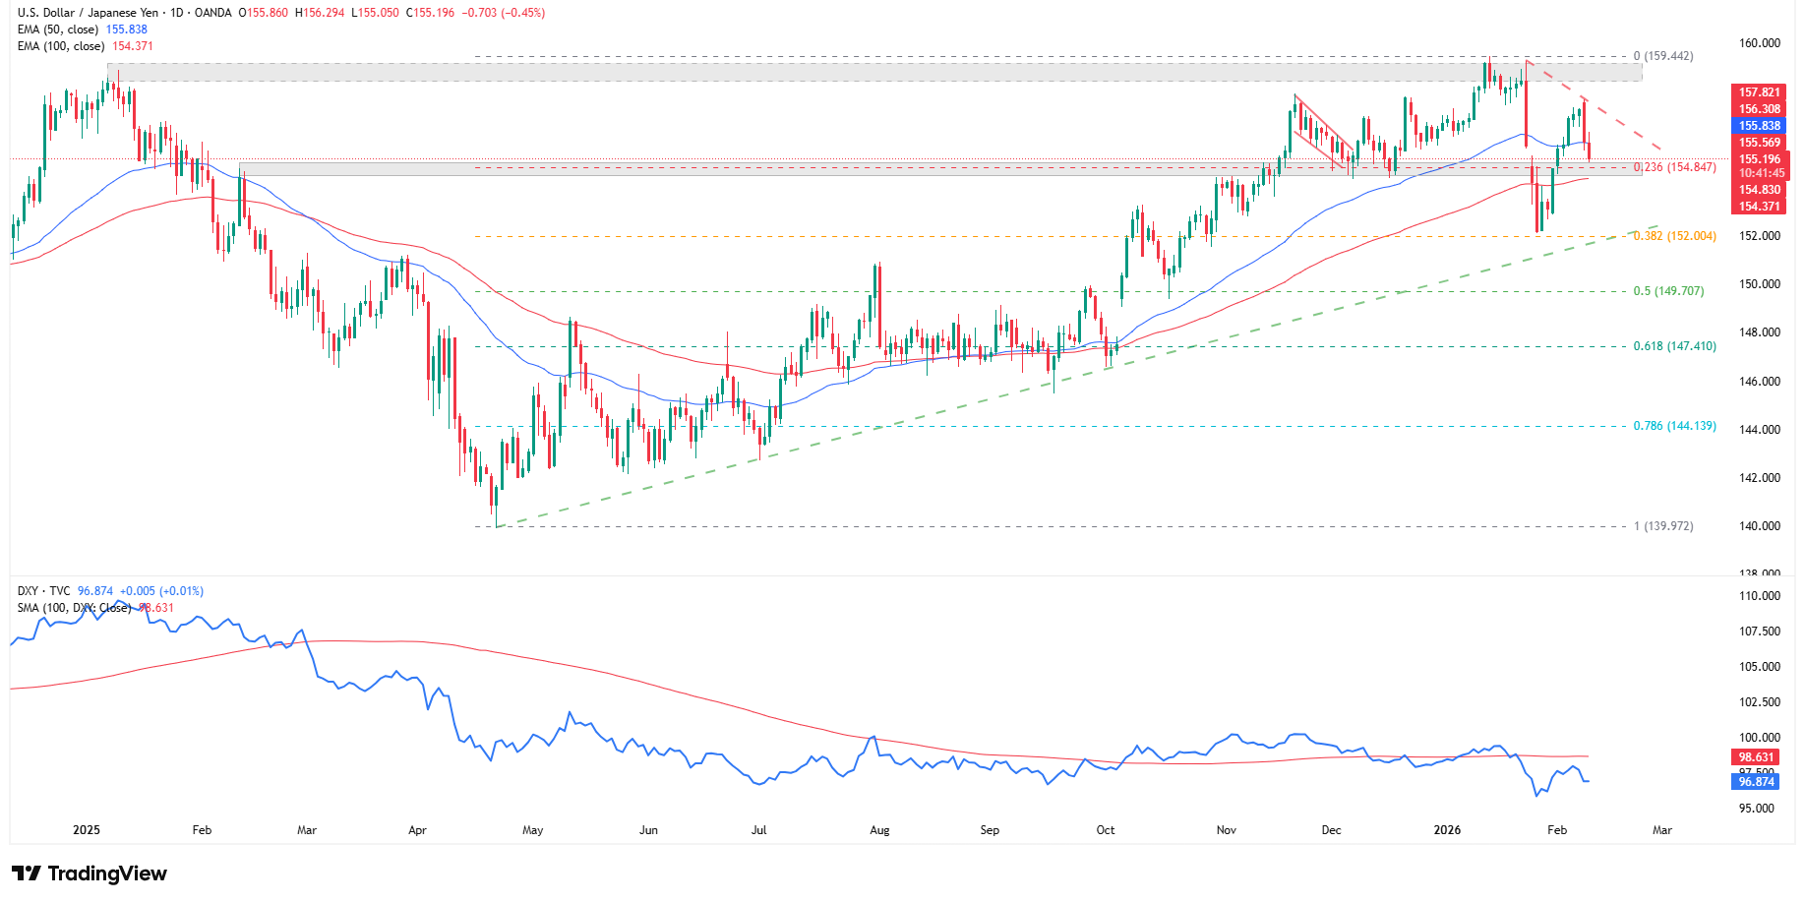
Task: Click the 0.5 (149.707) Fibonacci level label
Action: tap(1668, 291)
